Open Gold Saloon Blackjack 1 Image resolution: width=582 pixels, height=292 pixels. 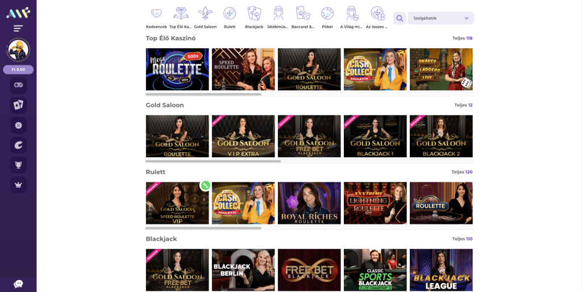pos(375,136)
